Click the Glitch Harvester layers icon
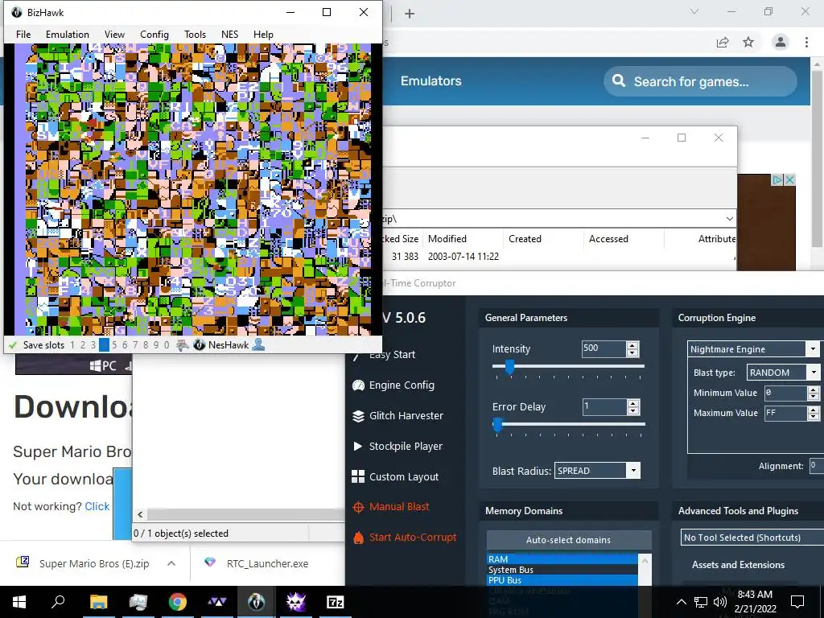Image resolution: width=824 pixels, height=618 pixels. (358, 416)
